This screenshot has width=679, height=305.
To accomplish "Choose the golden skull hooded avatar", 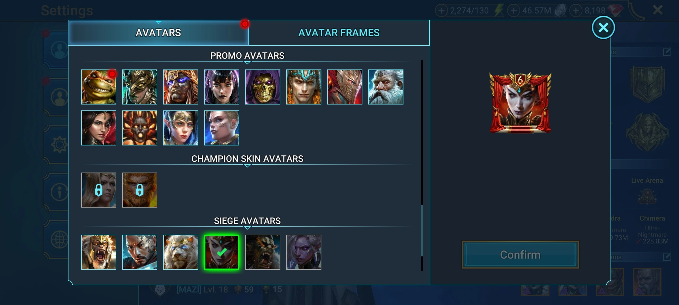I will pos(263,87).
